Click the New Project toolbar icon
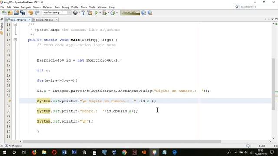 click(10, 13)
